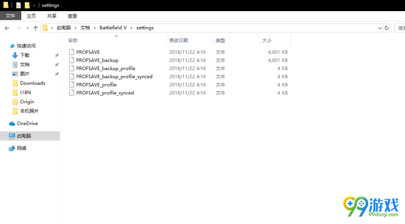Open 下载 in quick access
This screenshot has width=405, height=224.
[x=25, y=55]
